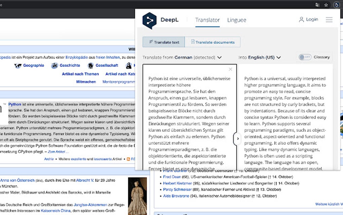
Task: Click the Gesellschaft portal icon
Action: [x=90, y=66]
